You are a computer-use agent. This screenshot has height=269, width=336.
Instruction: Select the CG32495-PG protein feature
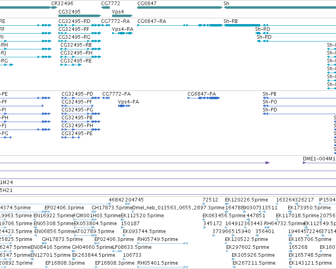[81, 114]
